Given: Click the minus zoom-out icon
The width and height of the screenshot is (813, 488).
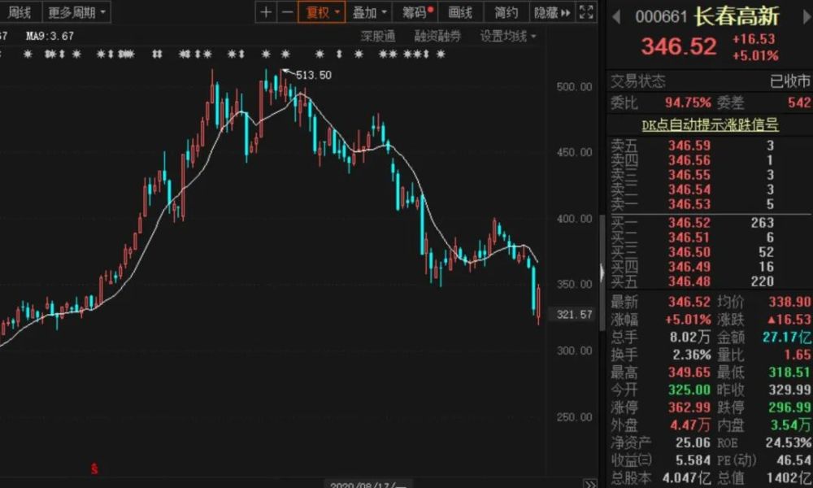Looking at the screenshot, I should 287,12.
